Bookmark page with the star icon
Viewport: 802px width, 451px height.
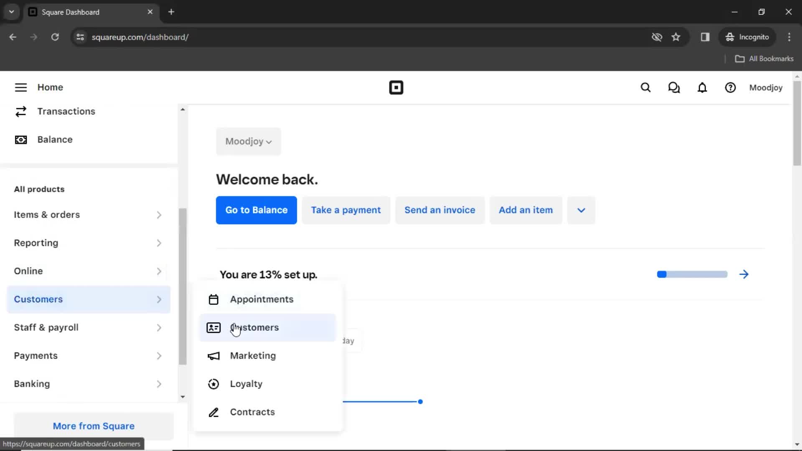[676, 37]
